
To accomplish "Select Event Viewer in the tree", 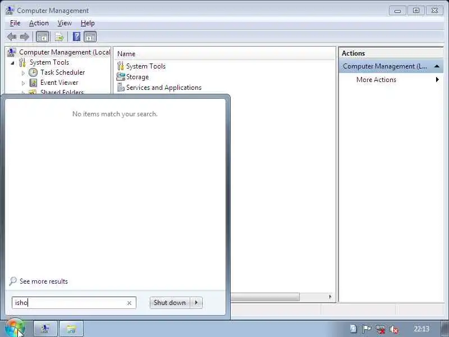I will click(59, 83).
